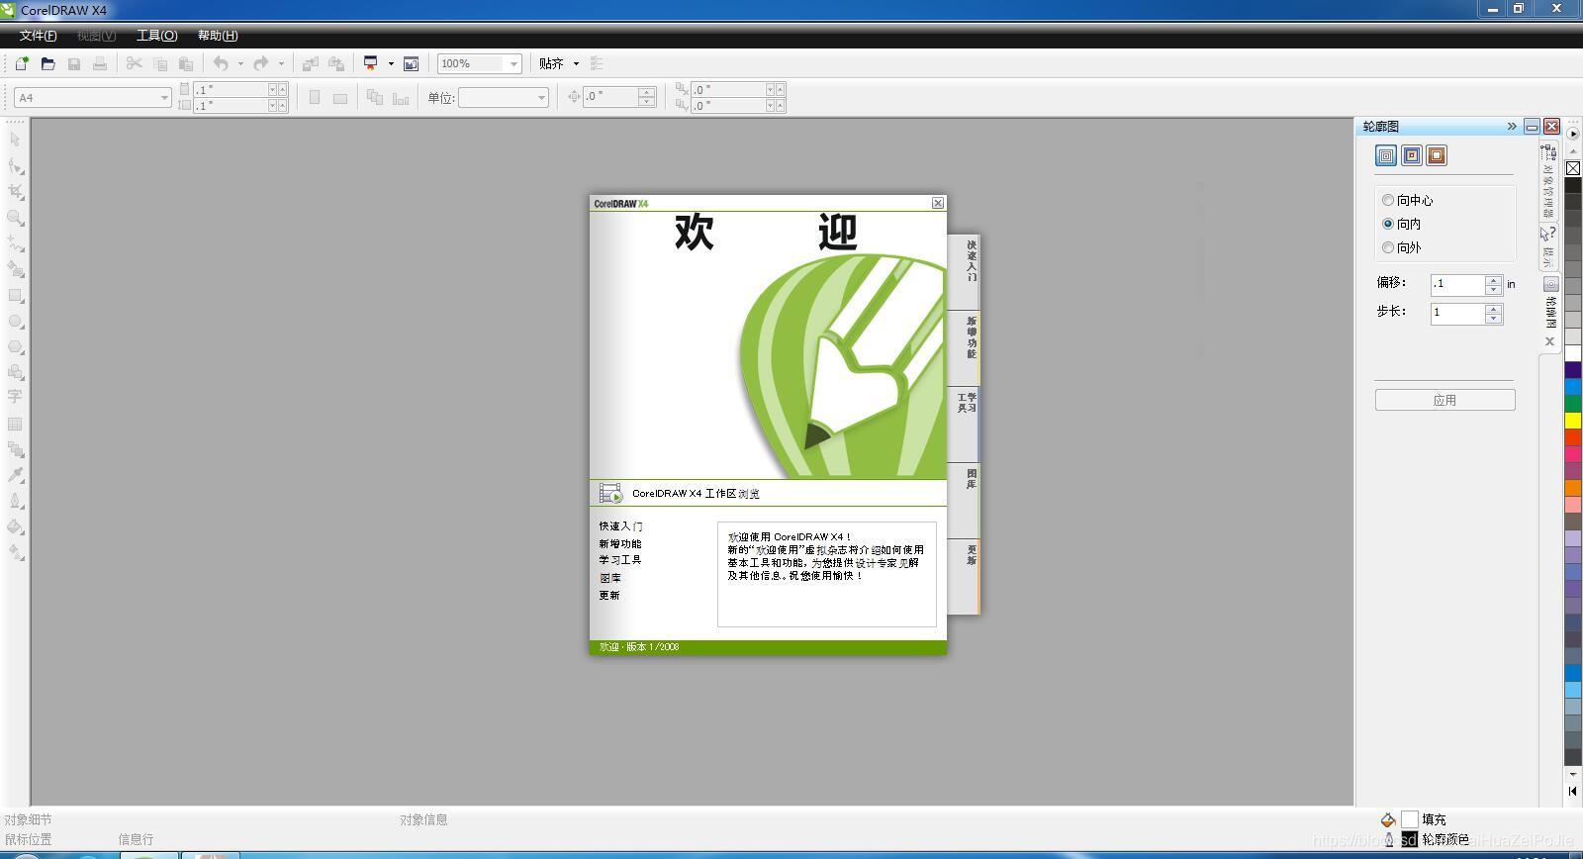The height and width of the screenshot is (859, 1583).
Task: Open the zoom level 100% dropdown
Action: [x=513, y=63]
